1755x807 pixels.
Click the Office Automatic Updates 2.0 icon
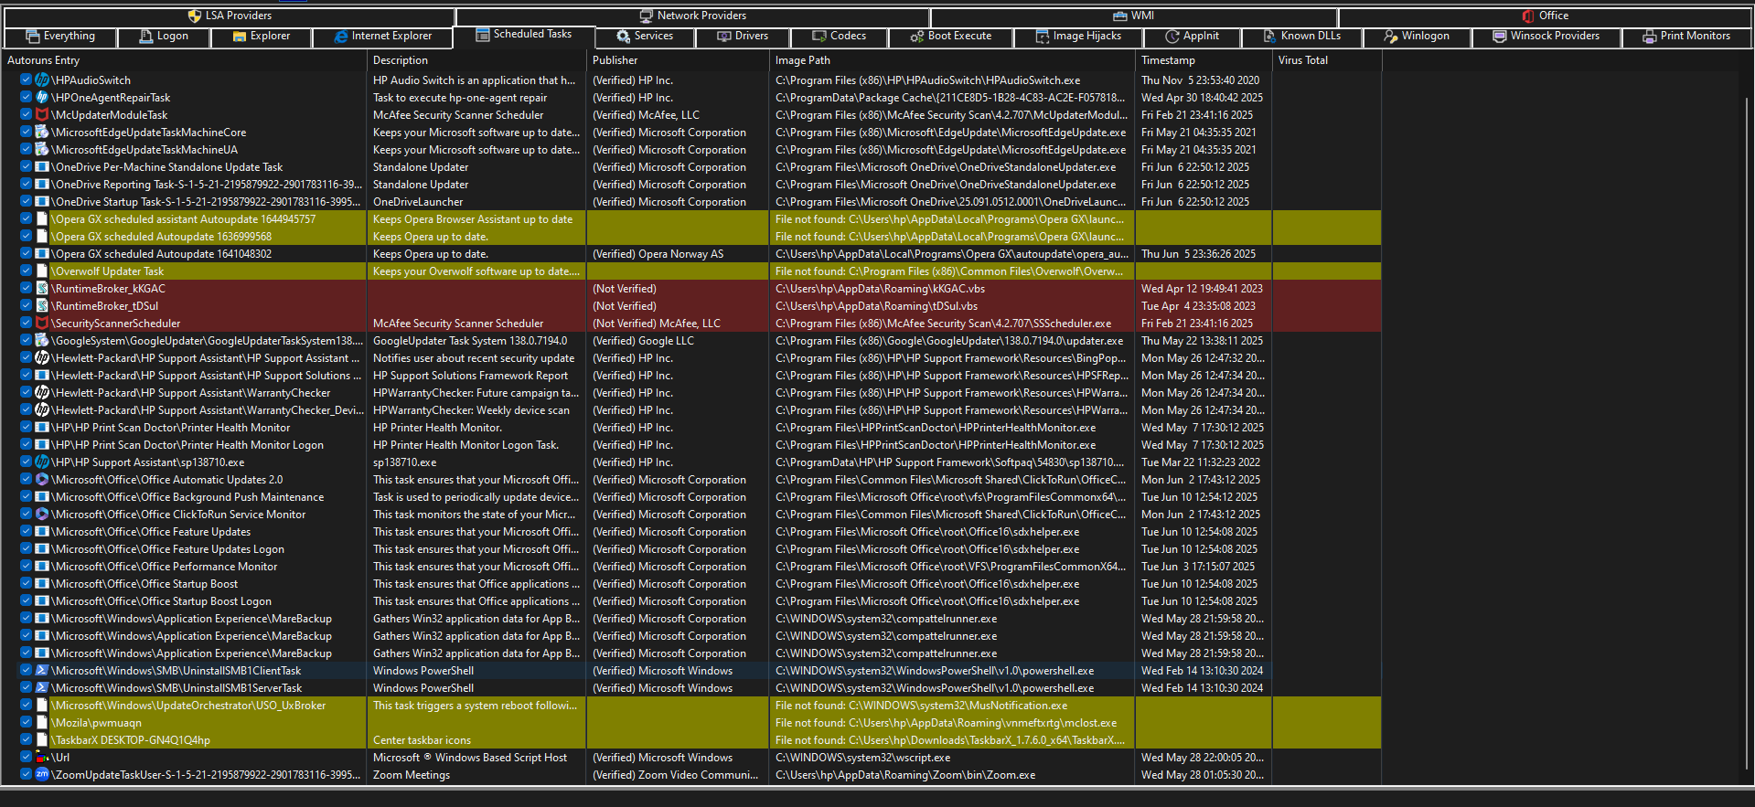pyautogui.click(x=41, y=480)
